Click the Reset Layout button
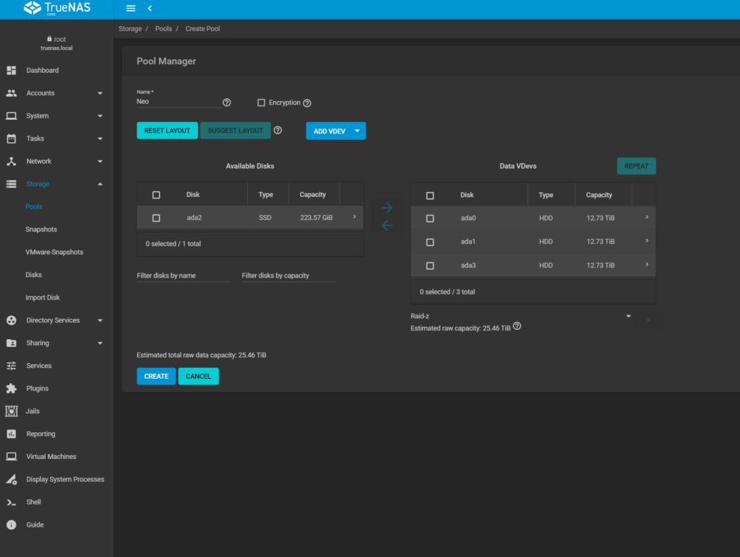The height and width of the screenshot is (557, 740). (x=167, y=131)
